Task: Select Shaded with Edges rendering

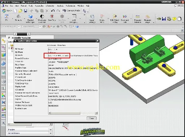Action: [x=30, y=19]
